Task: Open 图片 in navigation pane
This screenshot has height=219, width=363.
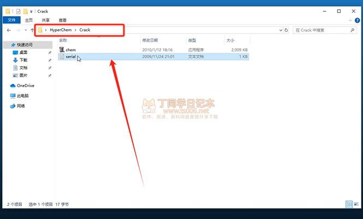Action: (23, 75)
